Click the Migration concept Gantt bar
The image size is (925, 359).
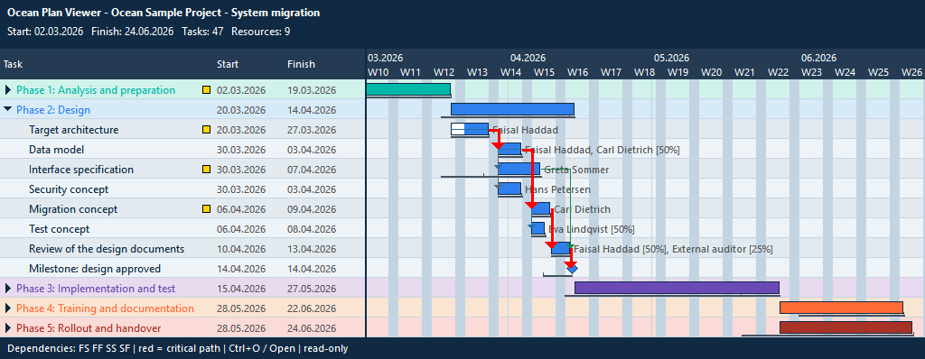click(541, 208)
